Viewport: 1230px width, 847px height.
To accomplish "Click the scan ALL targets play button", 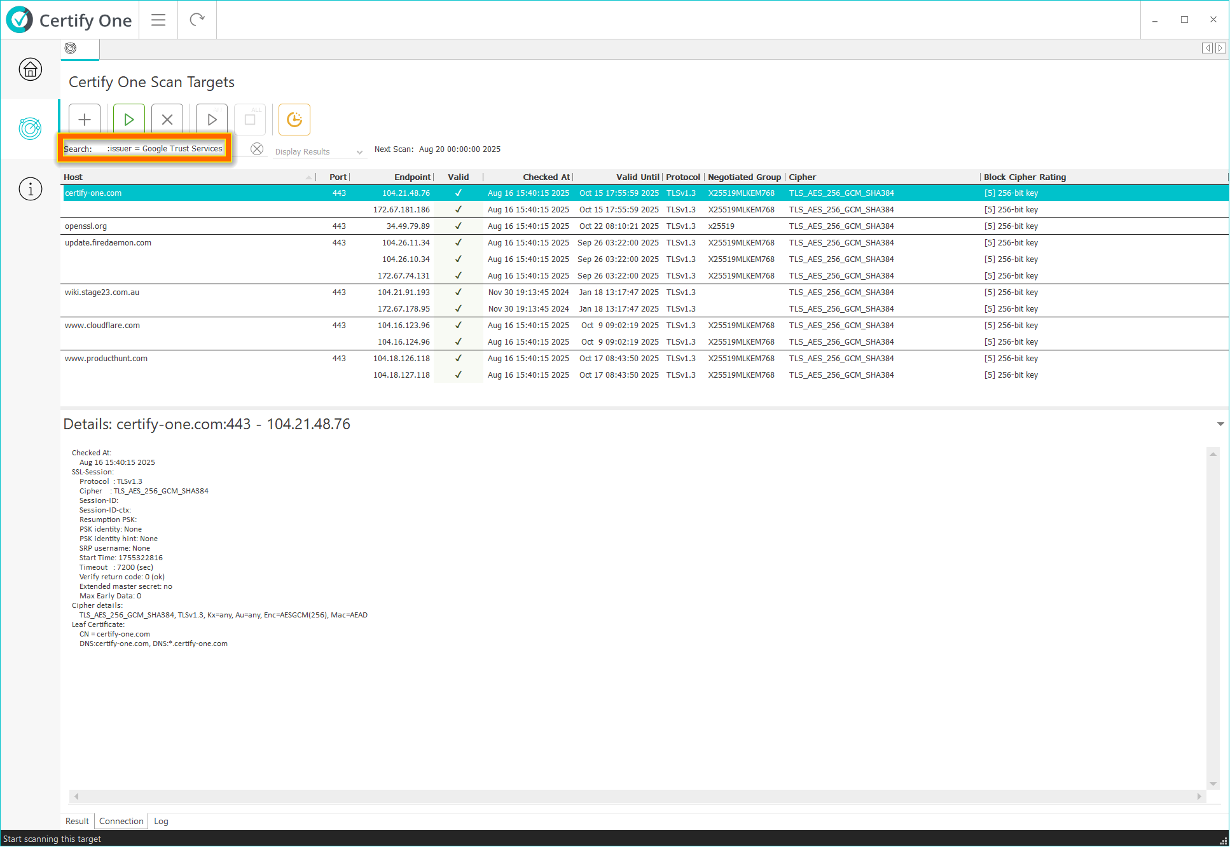I will click(212, 120).
